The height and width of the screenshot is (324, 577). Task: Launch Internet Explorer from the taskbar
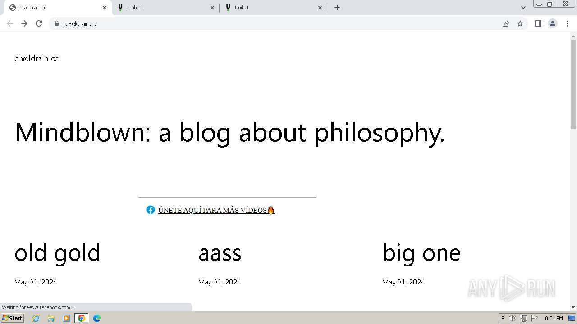click(36, 318)
